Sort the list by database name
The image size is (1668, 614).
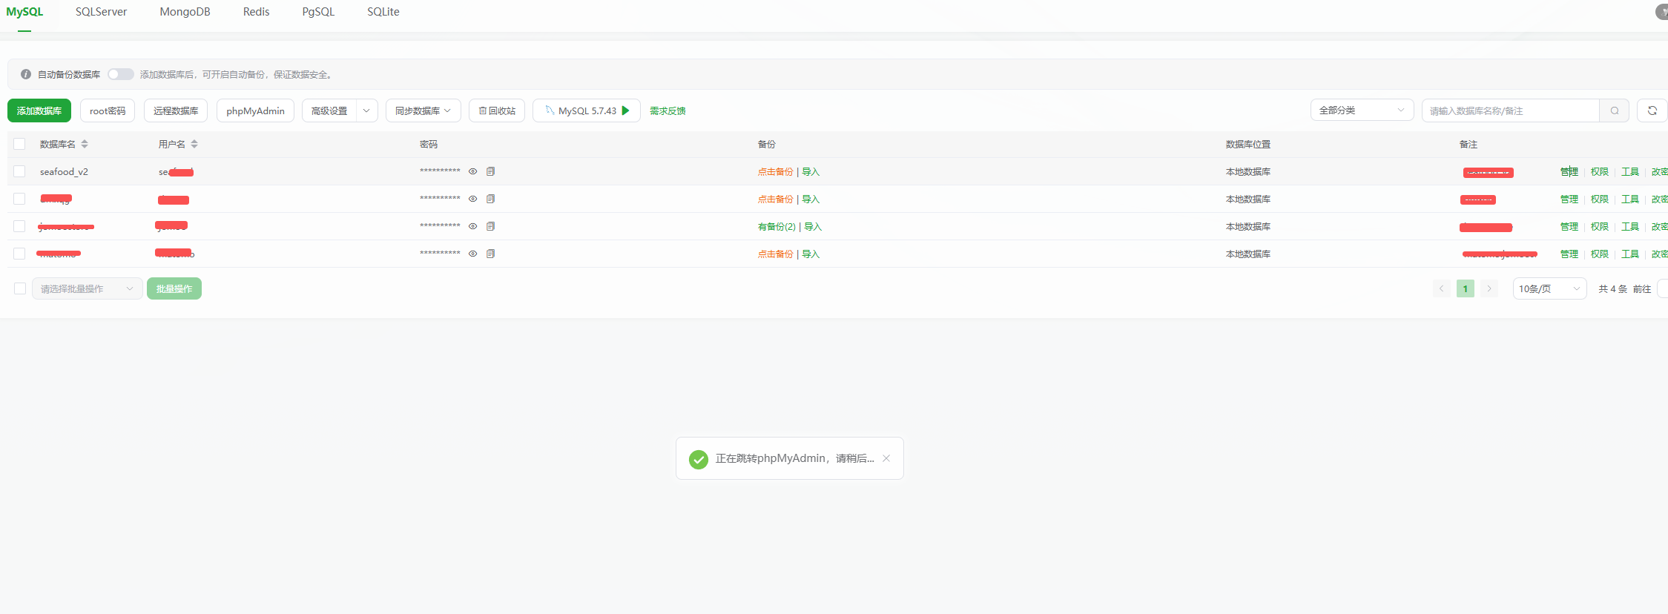point(85,144)
